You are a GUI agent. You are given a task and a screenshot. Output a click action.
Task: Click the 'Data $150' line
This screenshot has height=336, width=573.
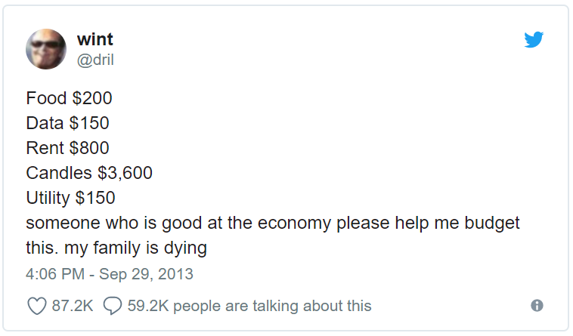click(67, 123)
